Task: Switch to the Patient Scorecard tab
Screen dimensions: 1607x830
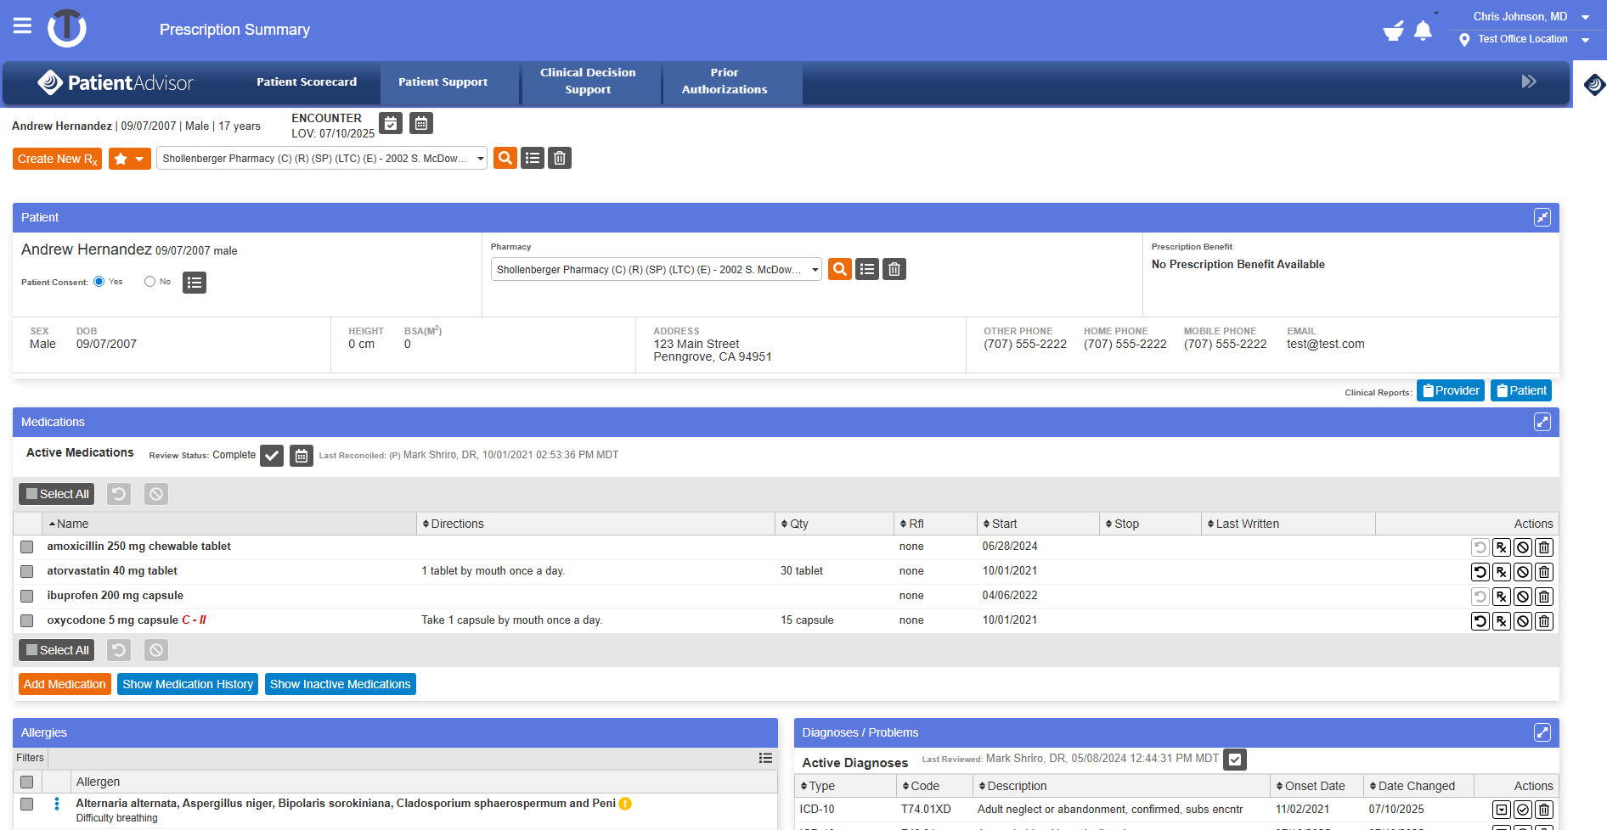Action: coord(307,82)
